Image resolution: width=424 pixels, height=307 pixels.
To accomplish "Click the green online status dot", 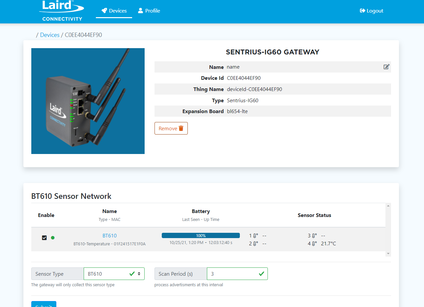I will pyautogui.click(x=53, y=238).
